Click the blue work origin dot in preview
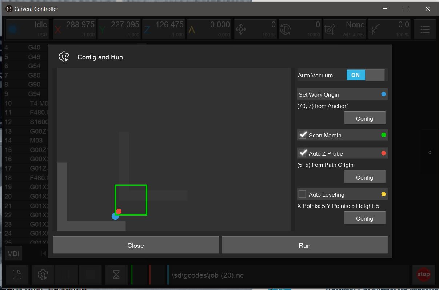Image resolution: width=439 pixels, height=290 pixels. [x=115, y=216]
